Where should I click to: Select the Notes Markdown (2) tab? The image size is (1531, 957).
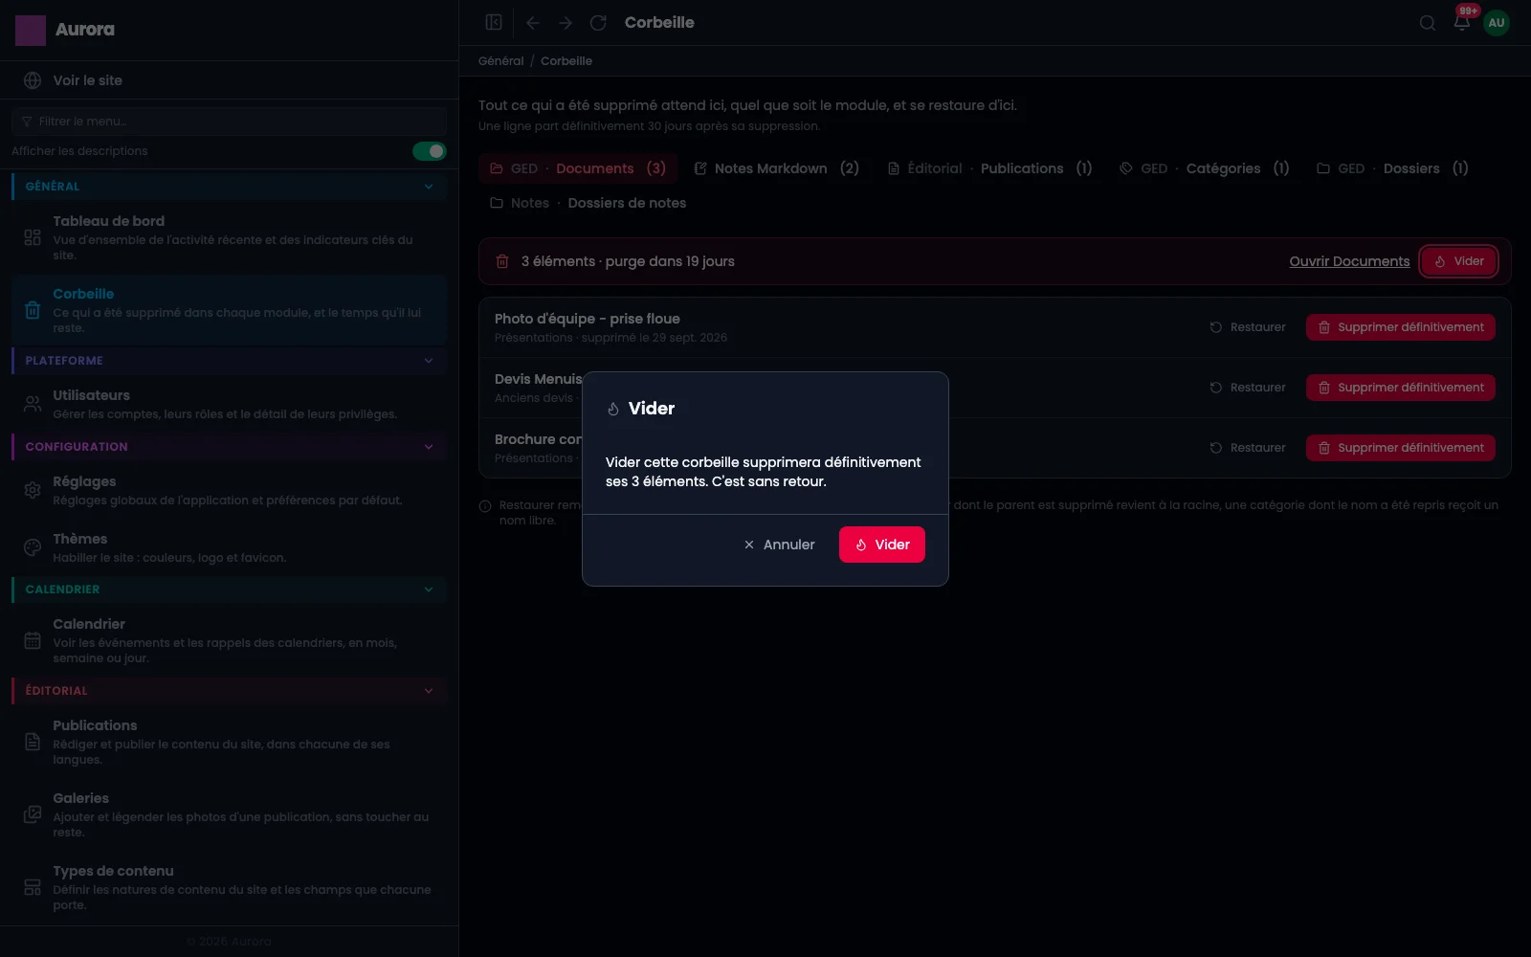point(777,168)
